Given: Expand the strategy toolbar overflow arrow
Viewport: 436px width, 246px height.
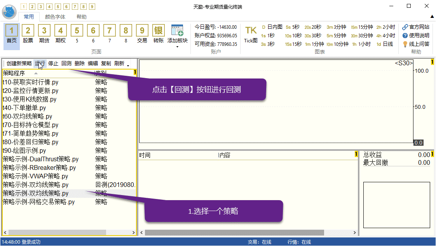Looking at the screenshot, I should pos(128,65).
